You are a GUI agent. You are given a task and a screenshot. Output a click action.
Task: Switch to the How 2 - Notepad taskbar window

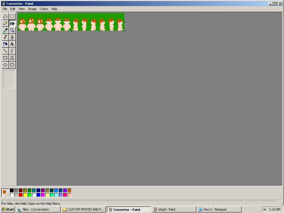(x=219, y=209)
